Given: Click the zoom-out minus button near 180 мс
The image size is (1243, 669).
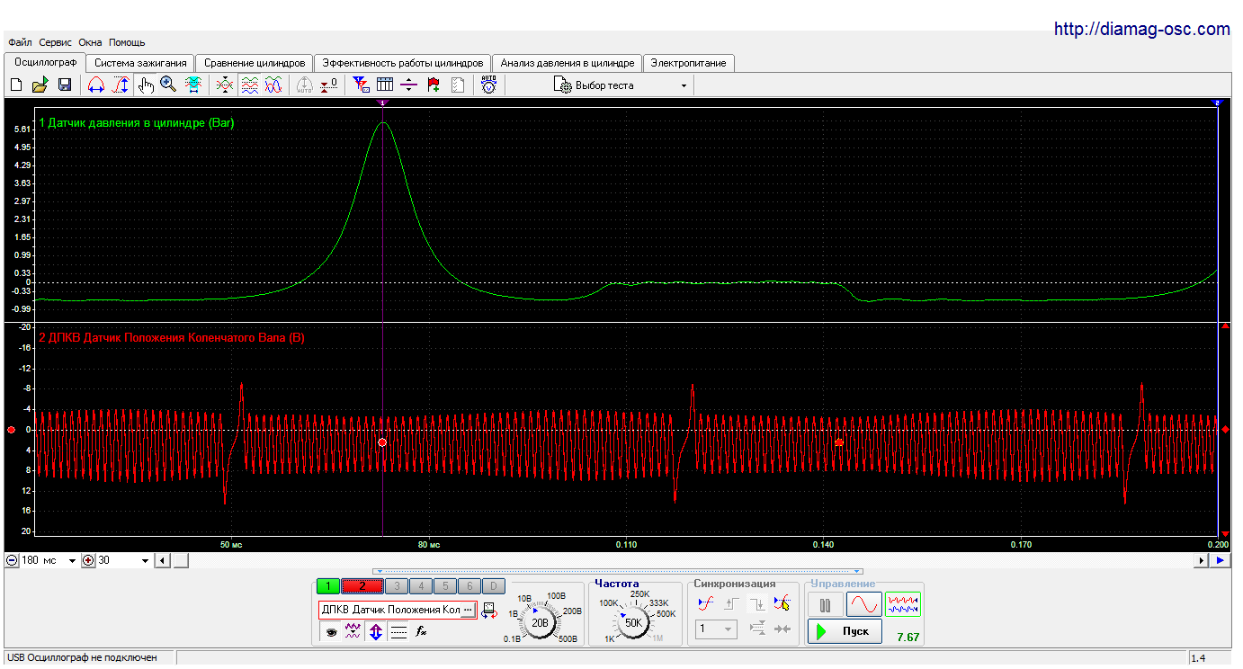Looking at the screenshot, I should pos(12,560).
